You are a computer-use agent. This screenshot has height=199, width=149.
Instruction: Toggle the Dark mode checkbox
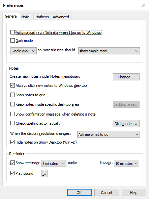click(12, 41)
